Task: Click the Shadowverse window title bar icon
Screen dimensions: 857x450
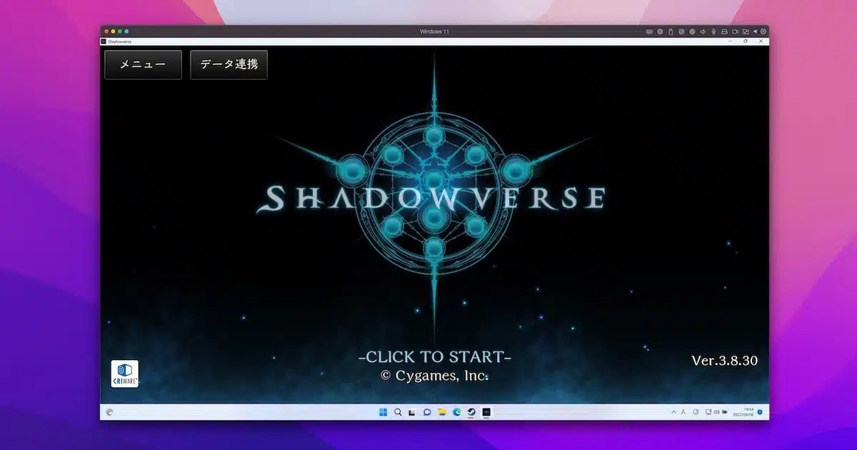Action: coord(104,41)
